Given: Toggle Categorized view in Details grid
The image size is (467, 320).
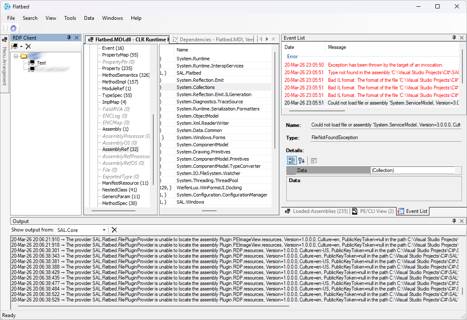Looking at the screenshot, I should click(291, 161).
